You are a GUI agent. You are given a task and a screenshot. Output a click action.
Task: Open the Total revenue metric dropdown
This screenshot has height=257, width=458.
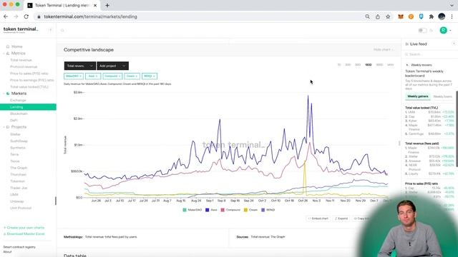click(79, 66)
